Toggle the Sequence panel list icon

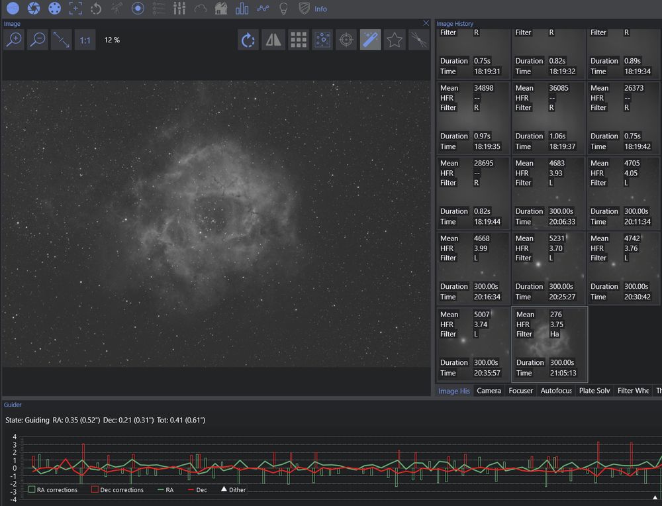click(x=159, y=8)
